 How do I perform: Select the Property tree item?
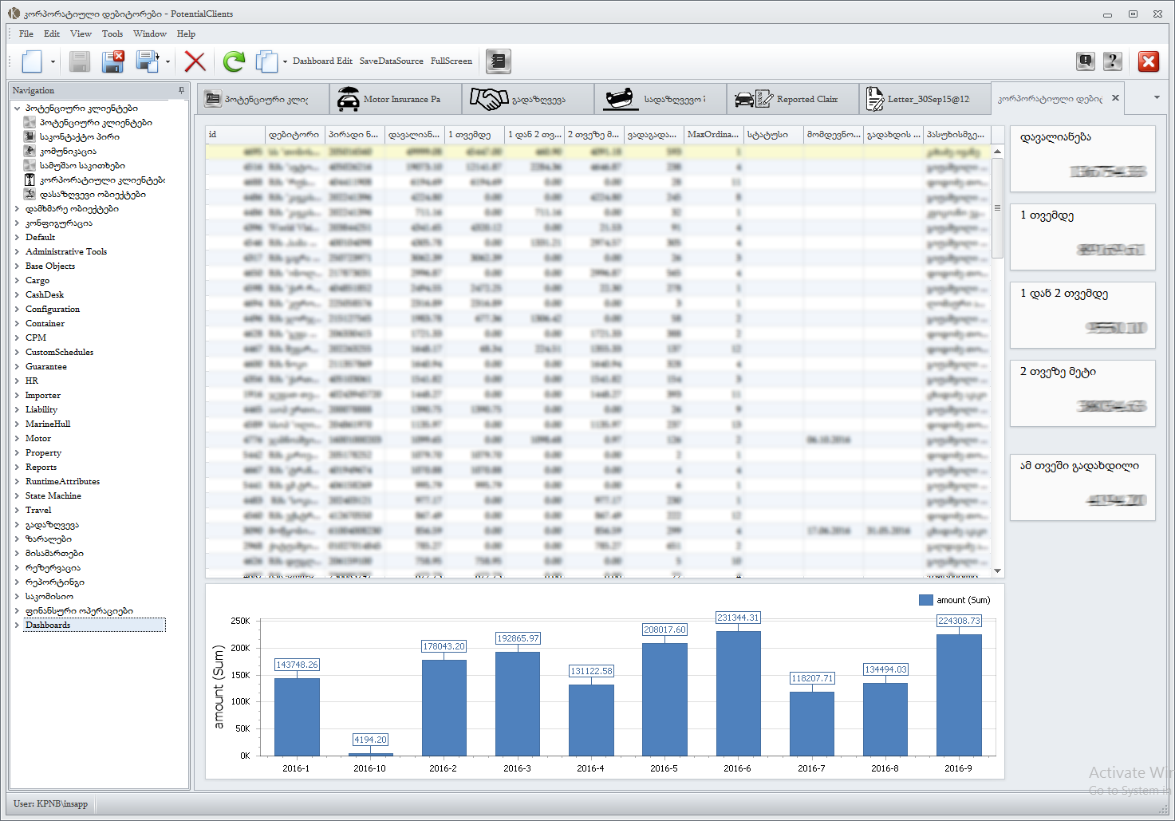tap(43, 452)
